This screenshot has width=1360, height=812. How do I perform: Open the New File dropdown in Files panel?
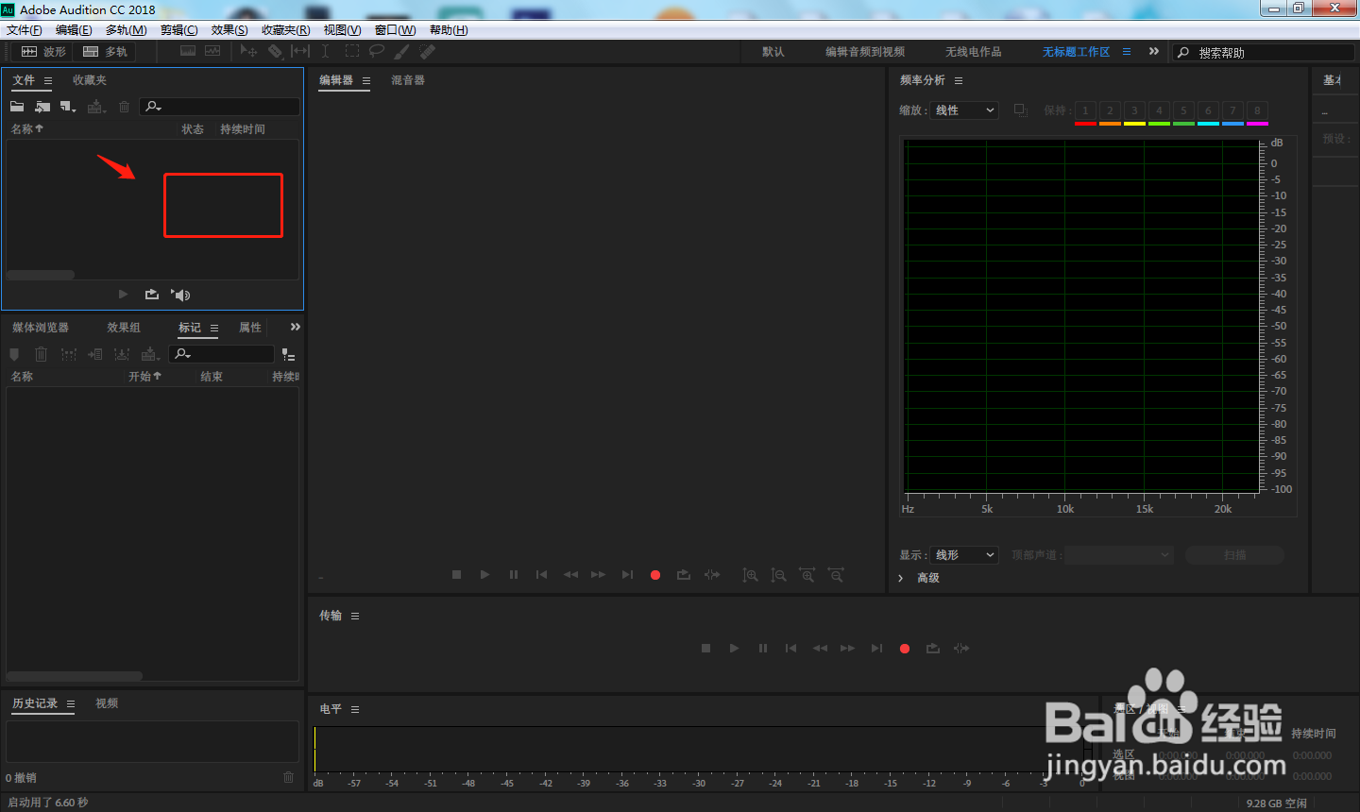pos(68,107)
